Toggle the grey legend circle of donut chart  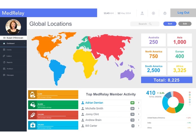(190, 105)
